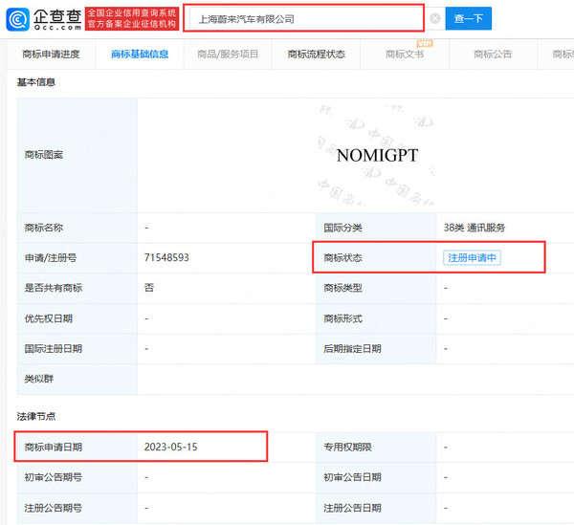The width and height of the screenshot is (574, 525).
Task: Click the Qcc 企查查 logo icon
Action: [17, 19]
